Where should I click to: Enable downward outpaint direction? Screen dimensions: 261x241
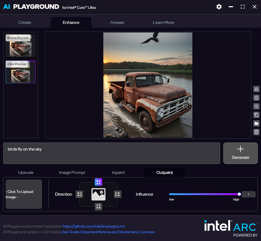pos(98,207)
